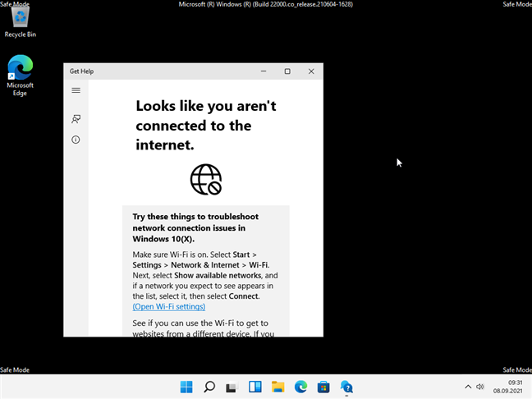Open the Windows Start menu
This screenshot has width=532, height=399.
186,387
